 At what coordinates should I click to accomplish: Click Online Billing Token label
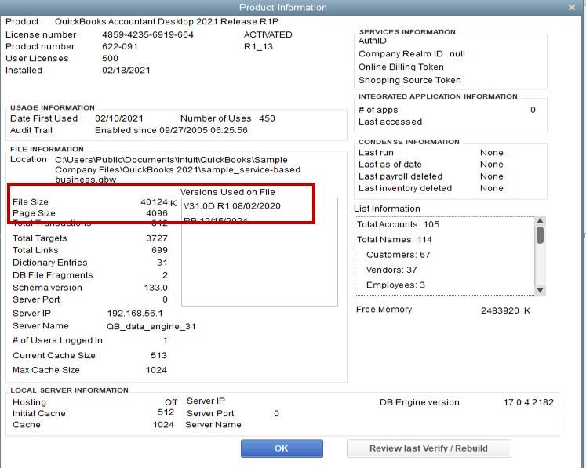pyautogui.click(x=401, y=67)
